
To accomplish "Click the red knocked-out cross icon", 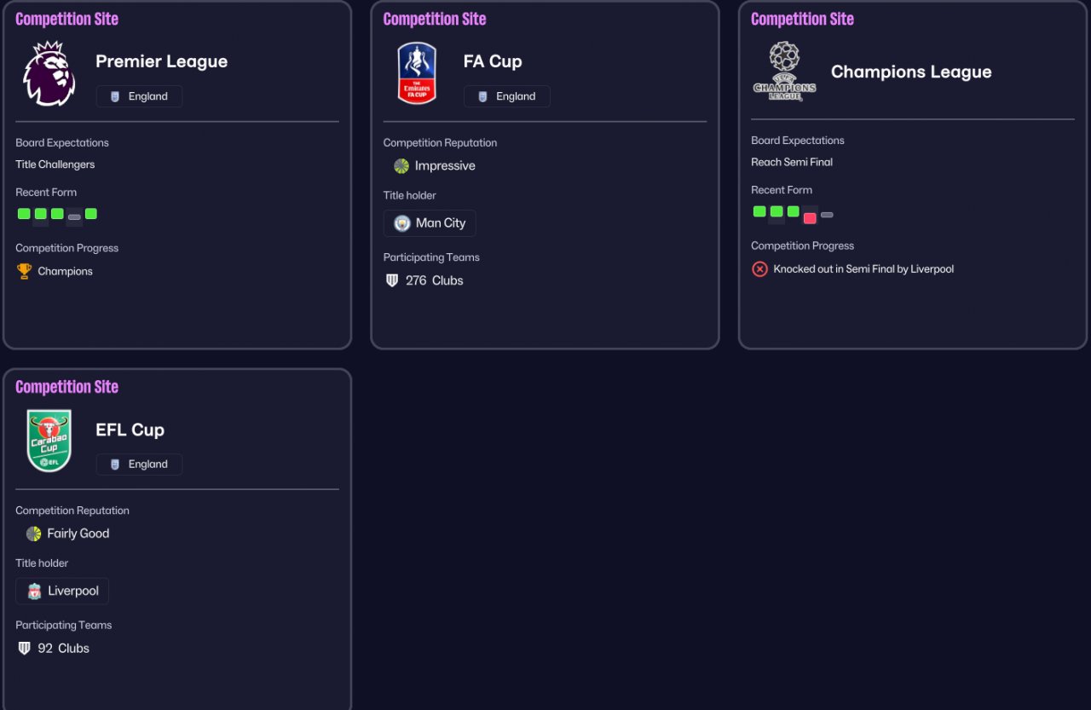I will tap(759, 268).
